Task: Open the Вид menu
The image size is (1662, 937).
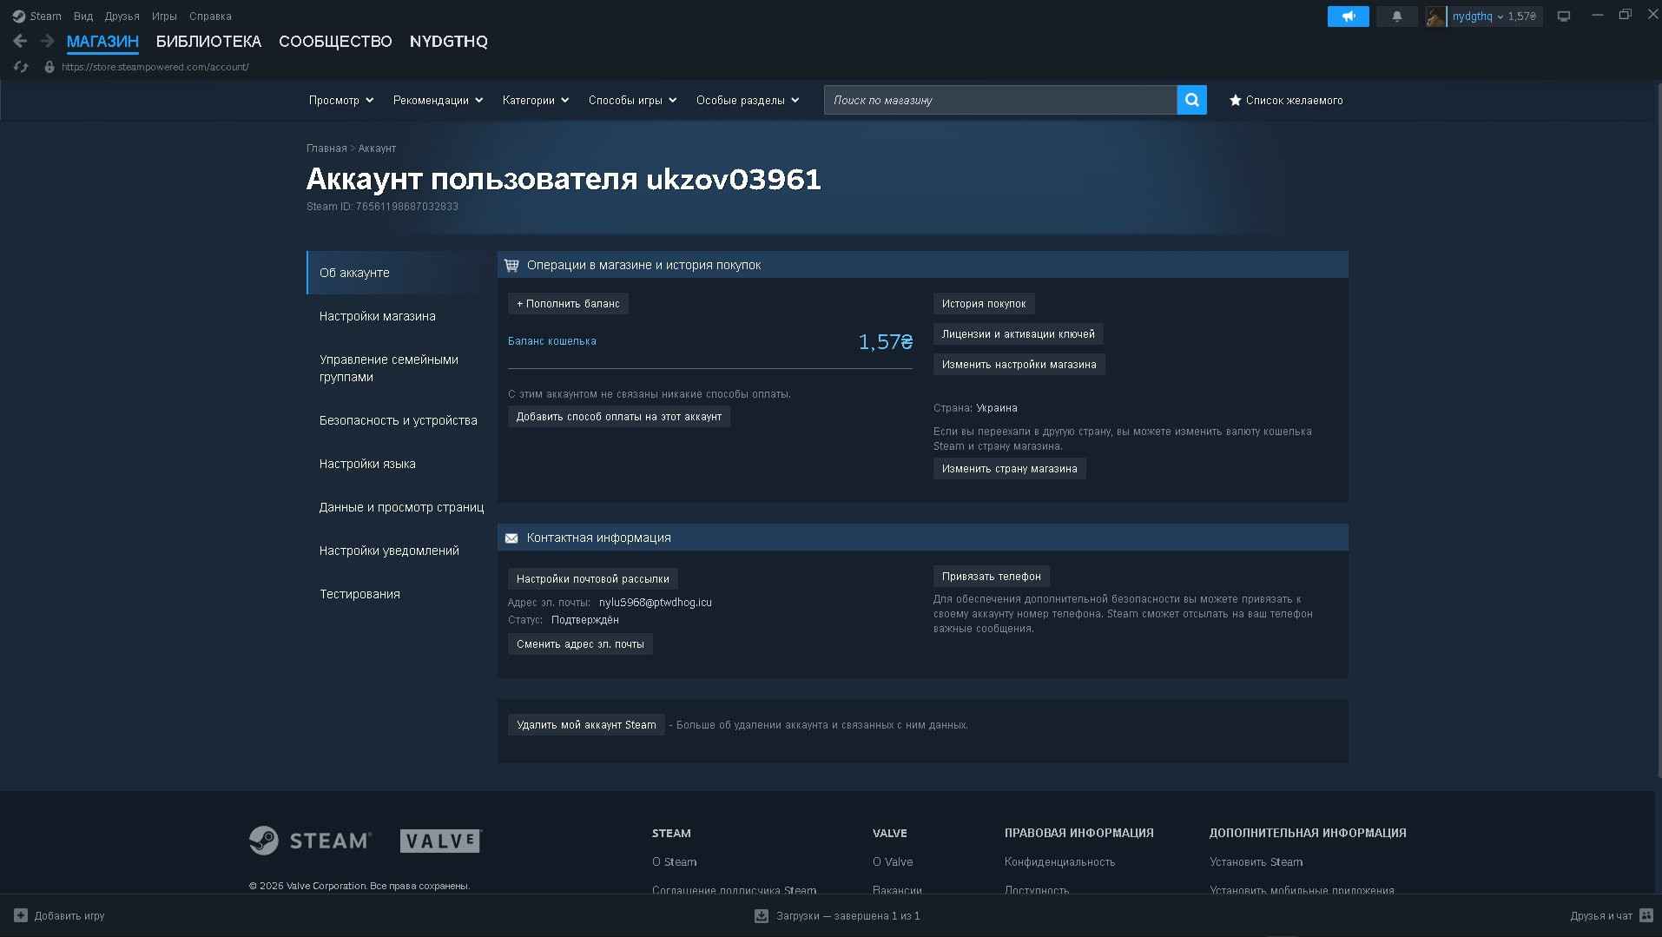Action: pyautogui.click(x=83, y=16)
